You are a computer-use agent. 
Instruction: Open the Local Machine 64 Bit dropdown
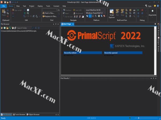[x=96, y=10]
